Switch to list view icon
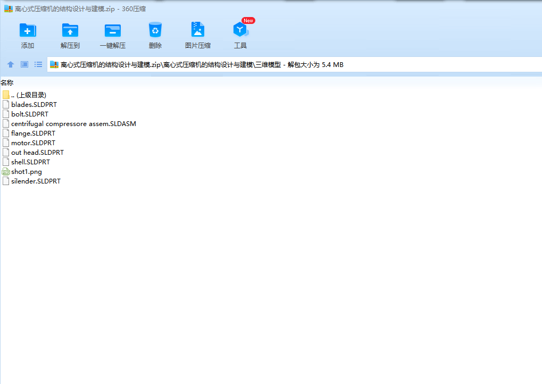 (x=38, y=64)
